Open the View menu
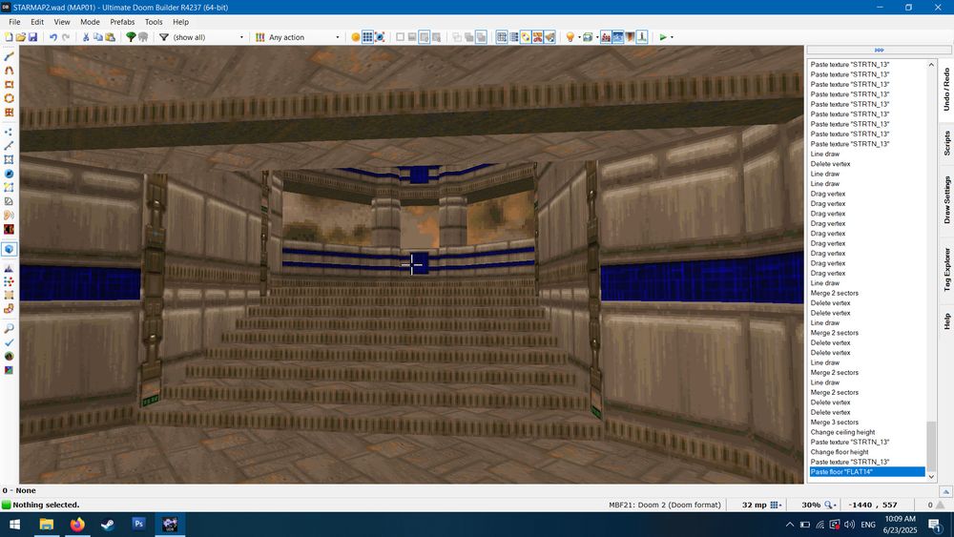This screenshot has height=537, width=954. pos(62,21)
